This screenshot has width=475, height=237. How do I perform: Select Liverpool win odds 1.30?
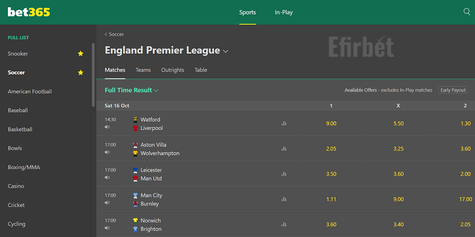coord(465,123)
